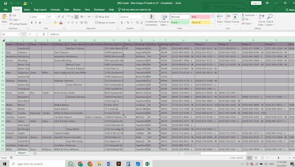Toggle center horizontal alignment
This screenshot has width=295, height=167.
[x=72, y=23]
